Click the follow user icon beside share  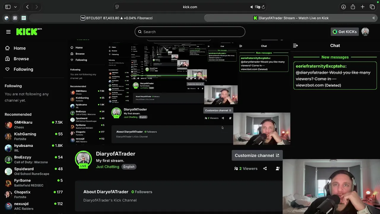[278, 169]
